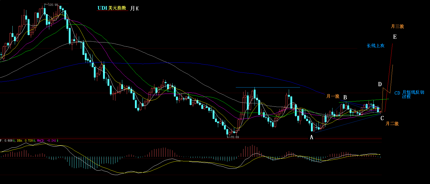The image size is (430, 184).
Task: Select the '月二浪' annotation
Action: (x=392, y=123)
